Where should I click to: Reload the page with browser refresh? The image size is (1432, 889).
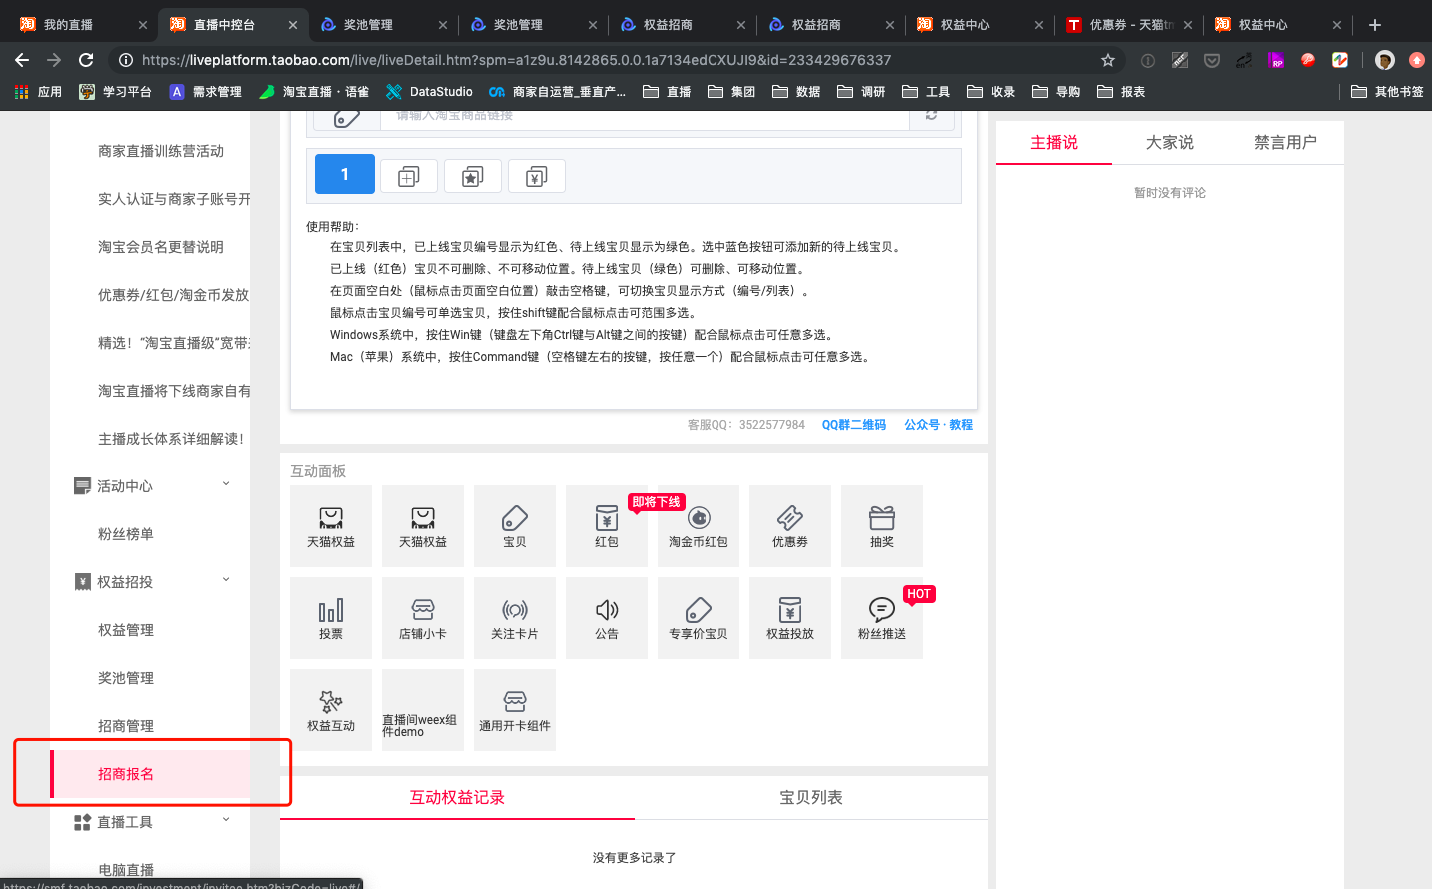[86, 60]
